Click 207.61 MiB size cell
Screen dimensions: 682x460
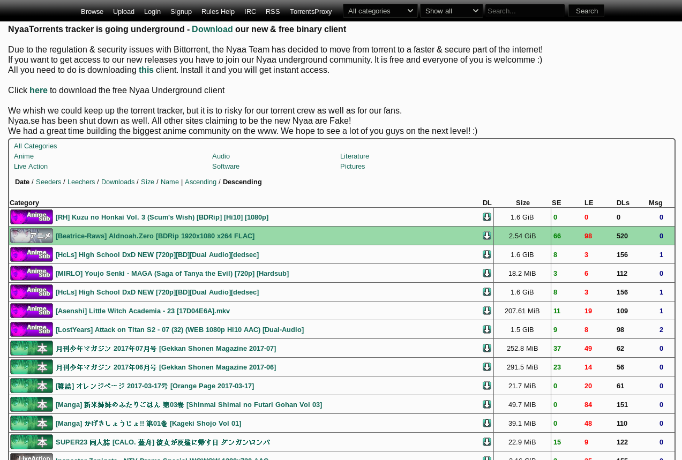[x=522, y=311]
